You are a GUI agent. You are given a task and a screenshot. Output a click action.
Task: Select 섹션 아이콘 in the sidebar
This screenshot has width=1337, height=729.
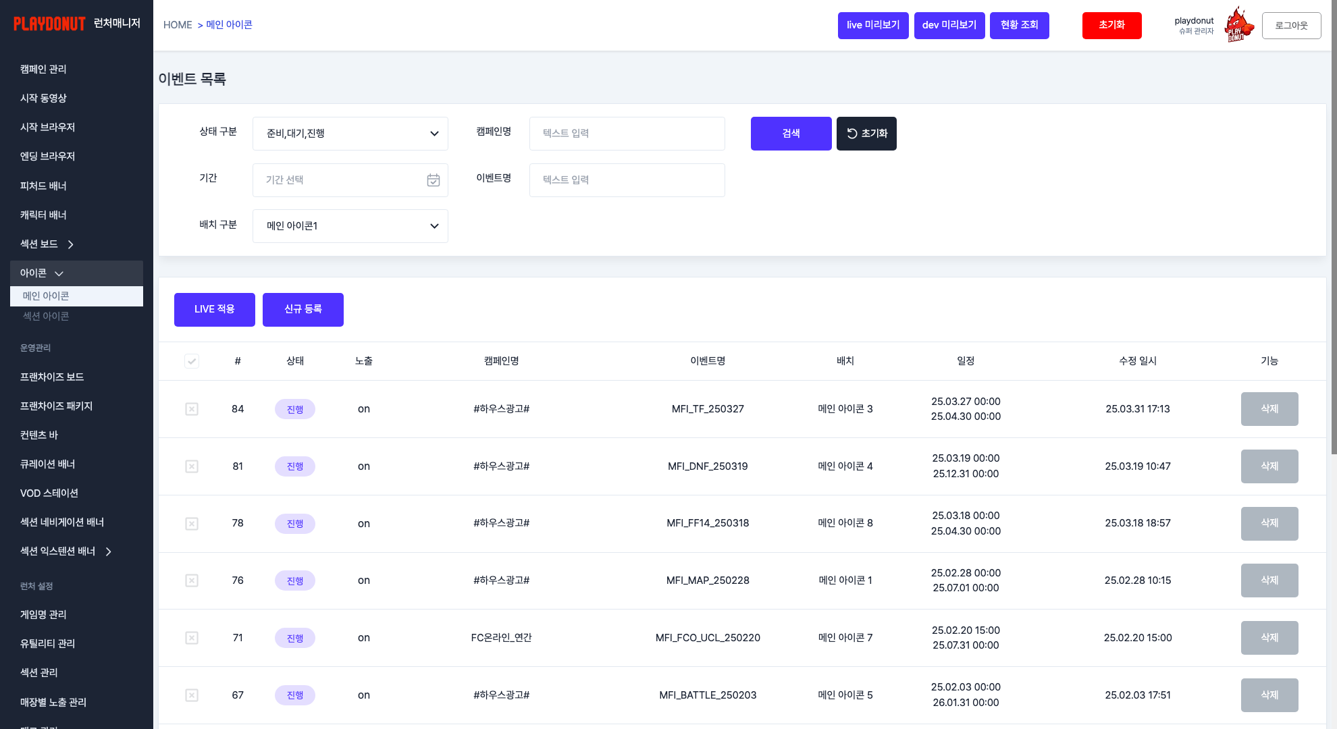(45, 316)
